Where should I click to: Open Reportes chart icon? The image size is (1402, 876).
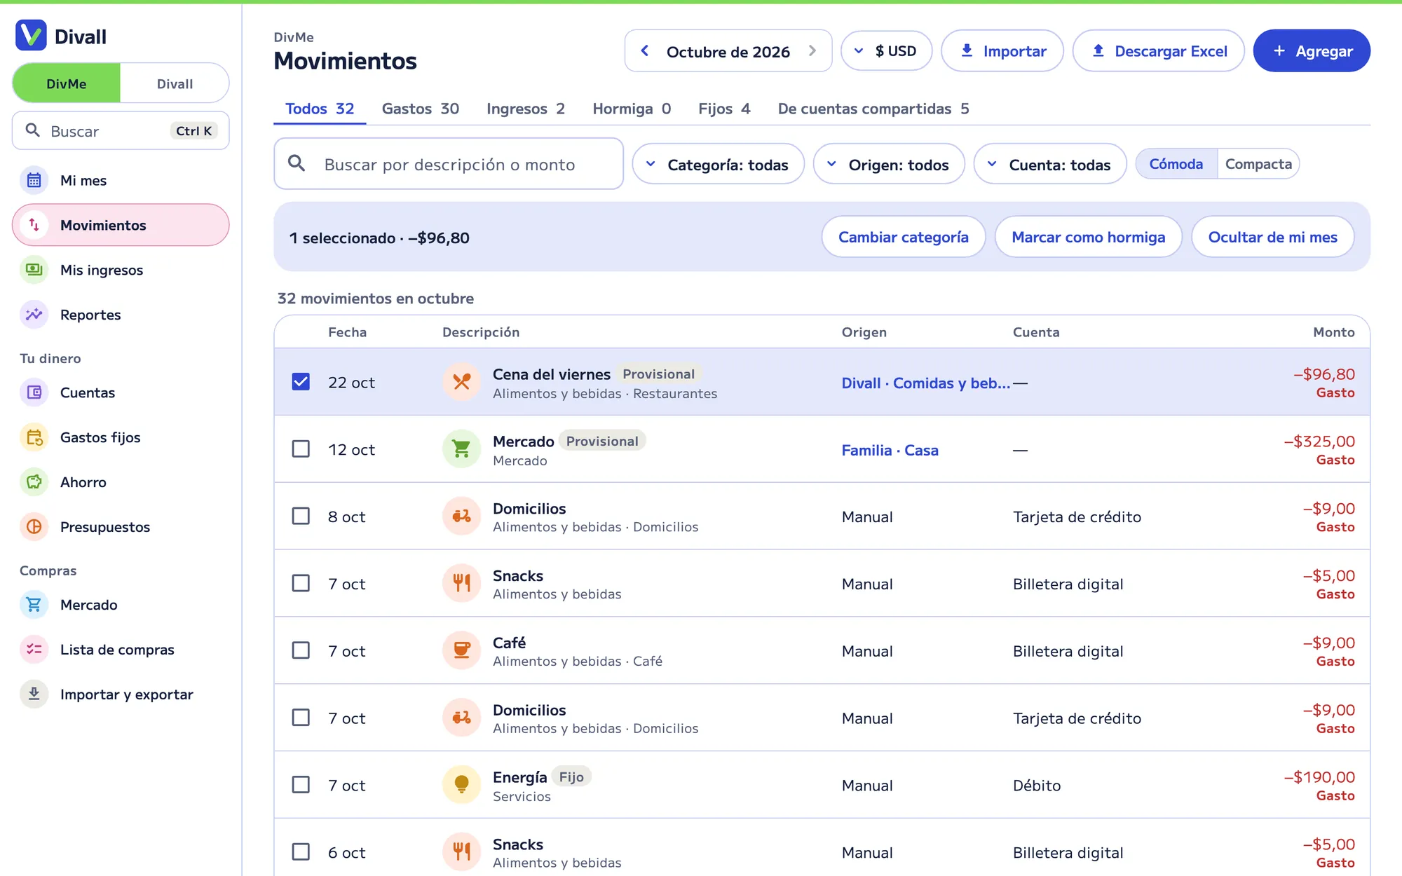tap(34, 315)
